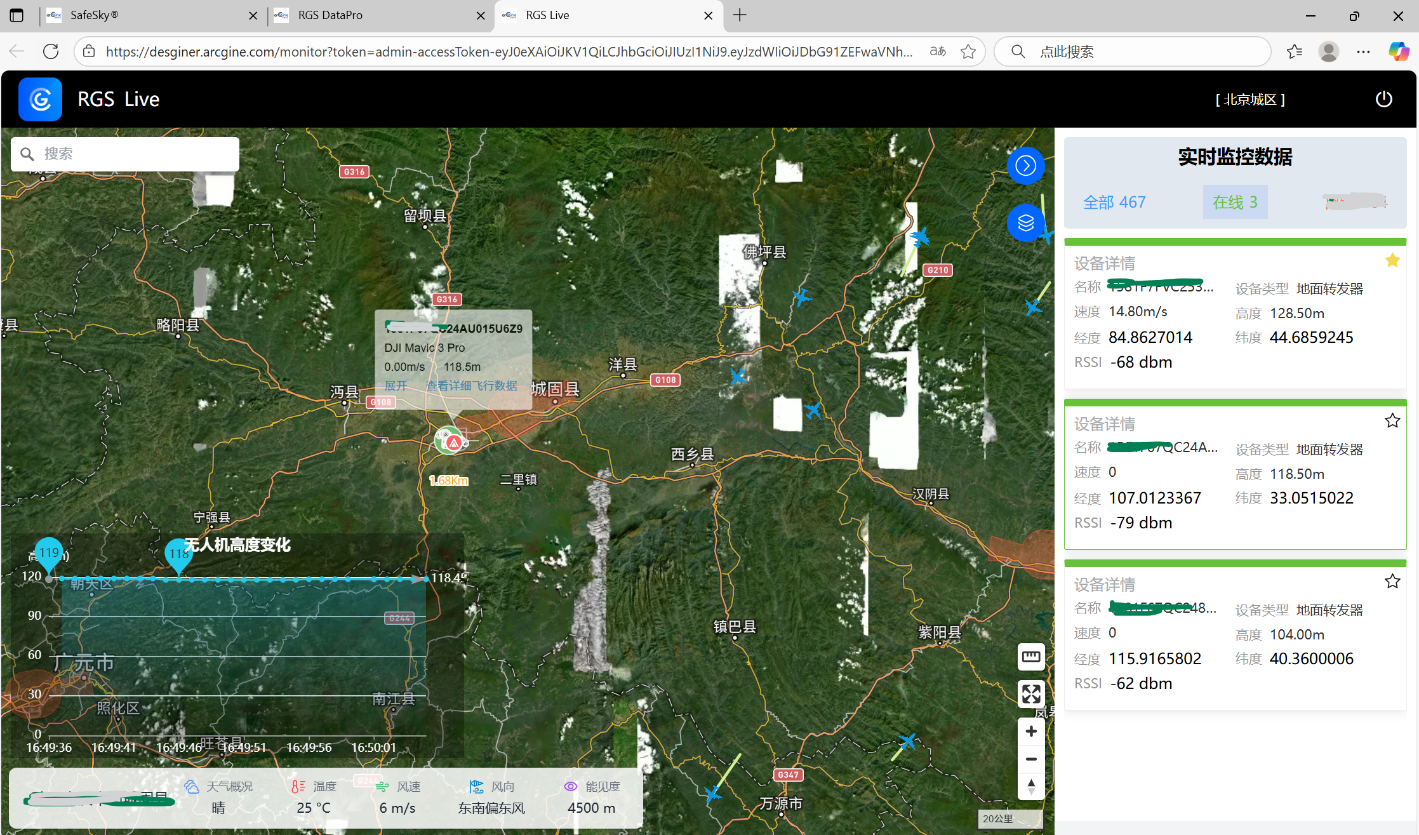Click the map layers stack icon
The image size is (1419, 835).
click(1025, 223)
